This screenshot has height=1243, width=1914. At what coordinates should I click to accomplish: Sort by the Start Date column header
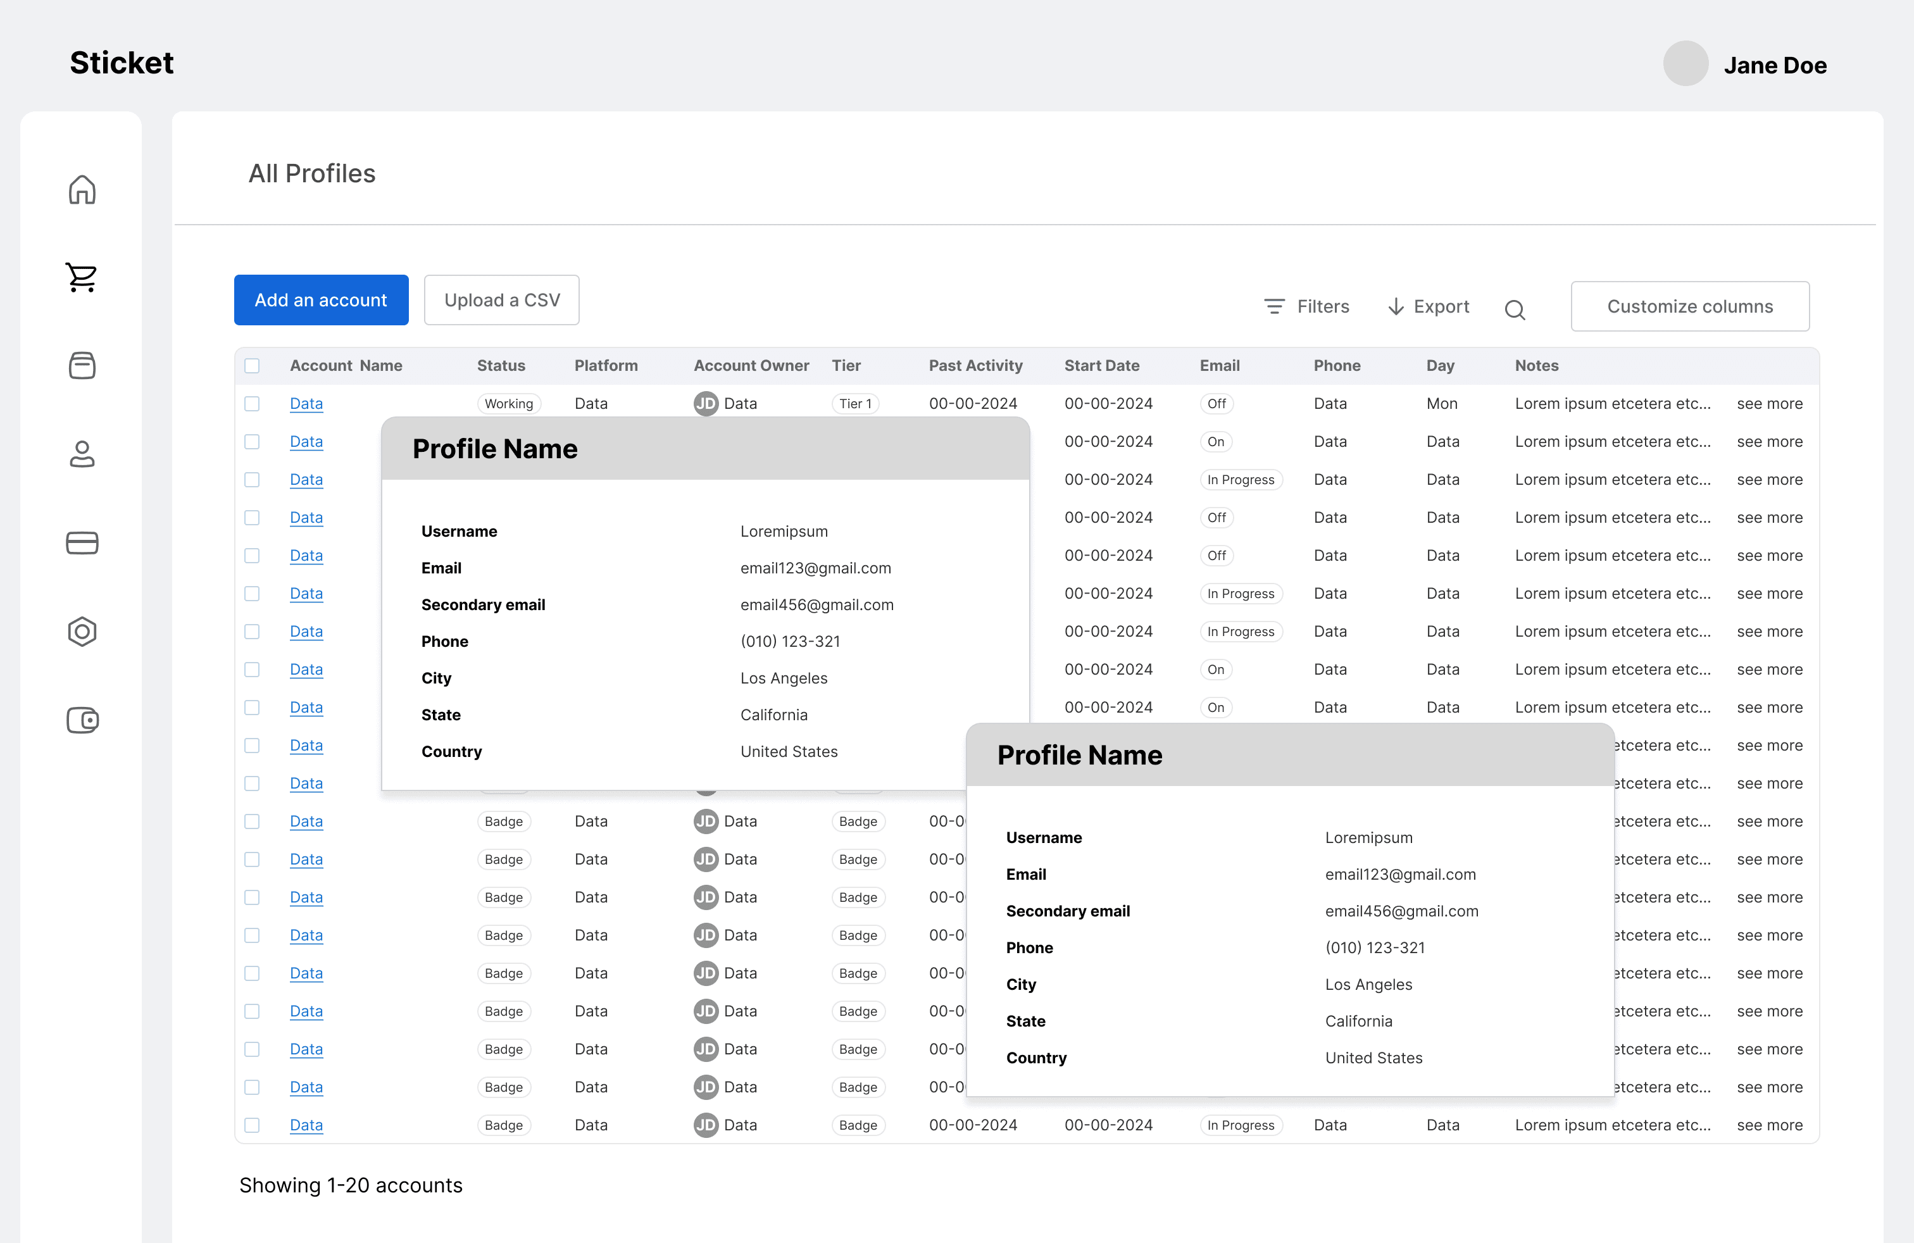pos(1102,366)
